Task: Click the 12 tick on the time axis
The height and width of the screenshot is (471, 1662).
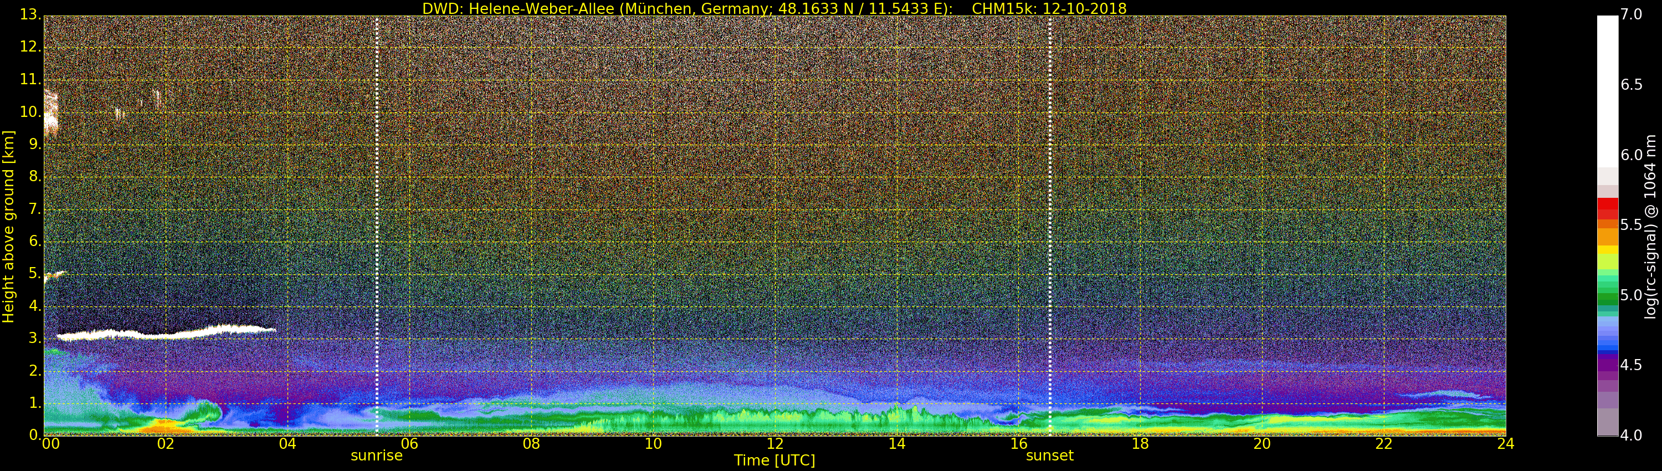Action: click(x=774, y=444)
